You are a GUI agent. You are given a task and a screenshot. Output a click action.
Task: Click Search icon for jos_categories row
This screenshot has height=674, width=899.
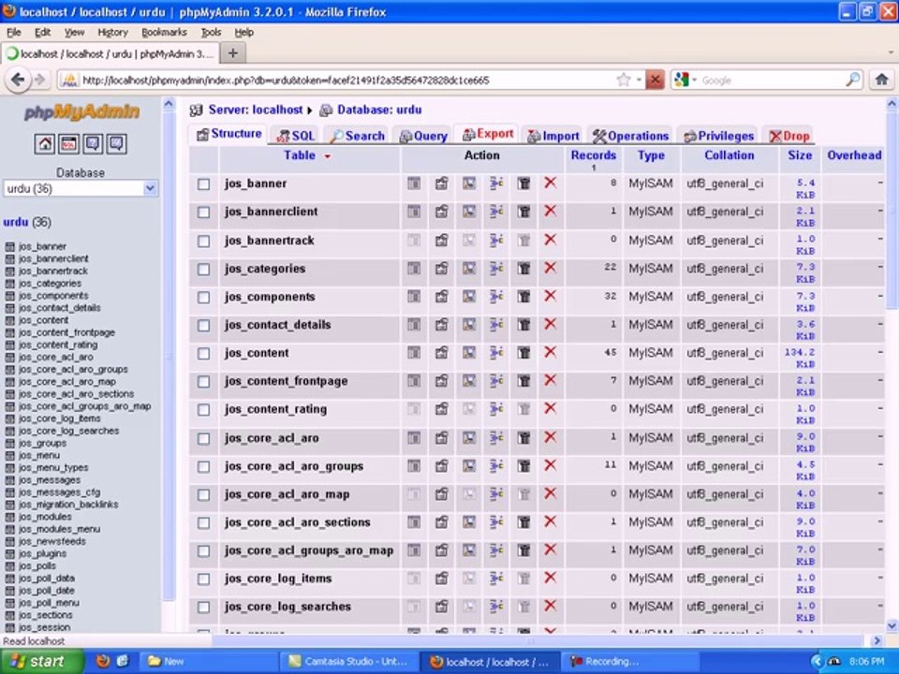click(468, 269)
